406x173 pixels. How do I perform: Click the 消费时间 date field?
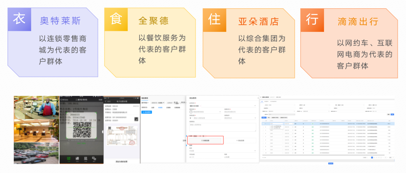click(x=240, y=112)
